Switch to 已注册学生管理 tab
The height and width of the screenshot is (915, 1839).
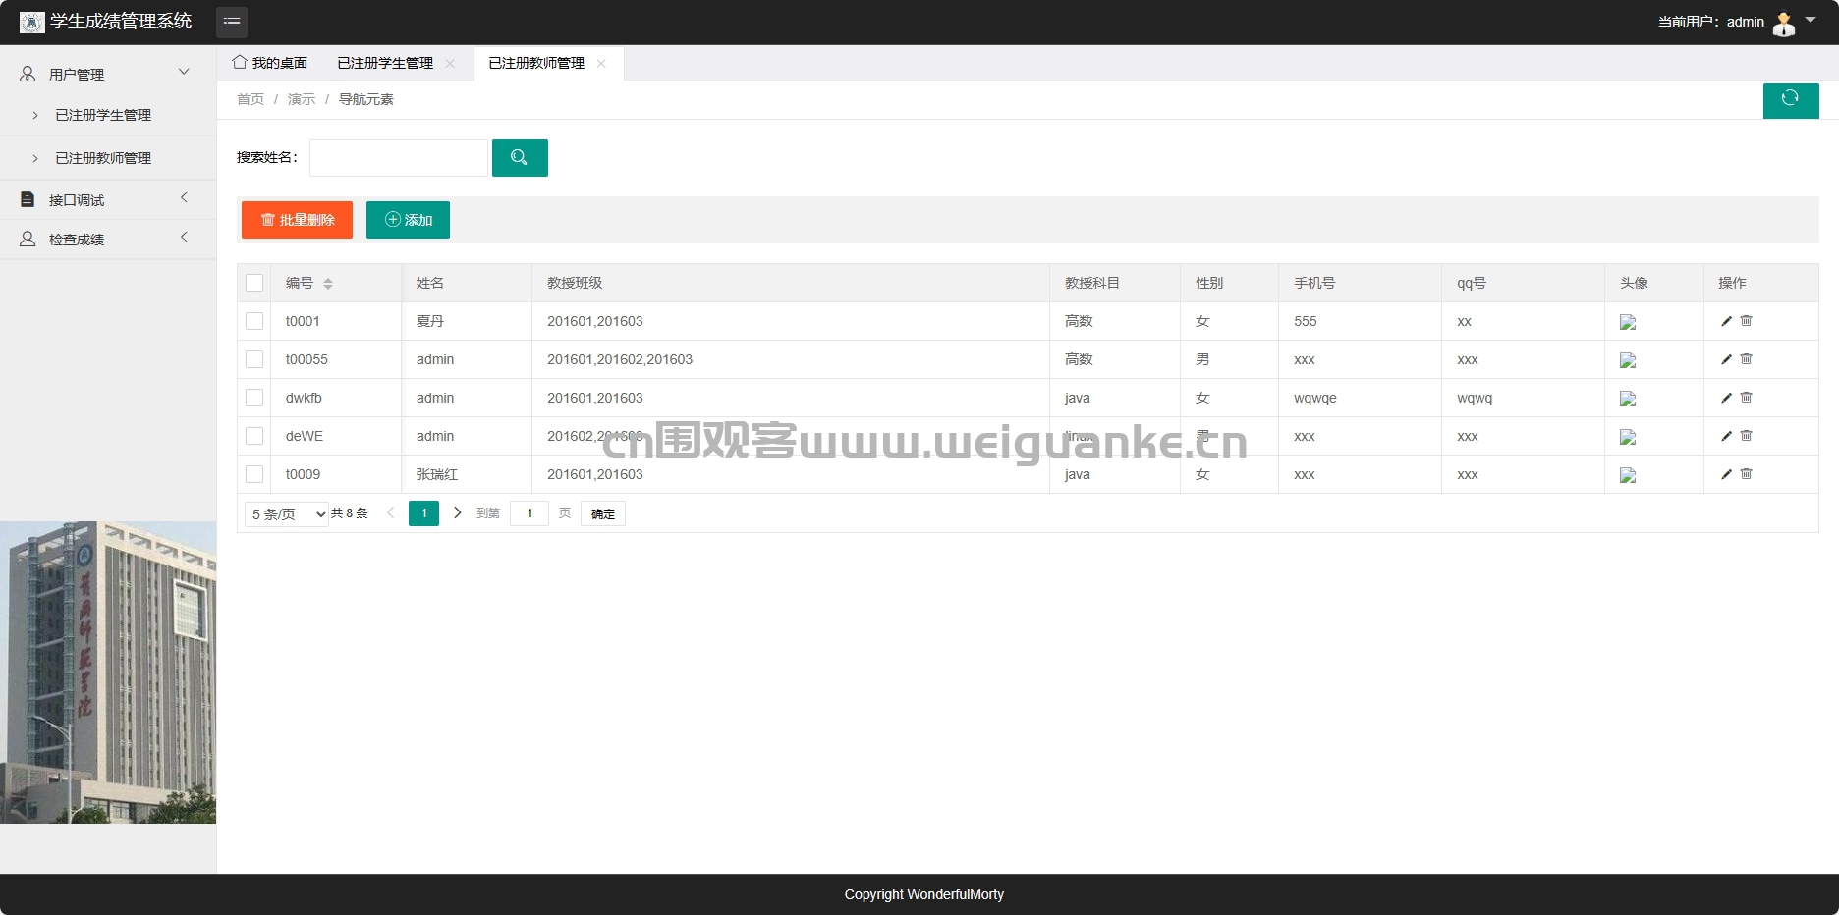pyautogui.click(x=385, y=63)
